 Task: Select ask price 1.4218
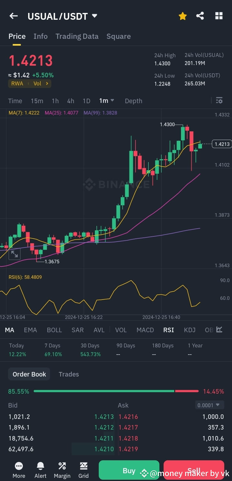[x=128, y=438]
